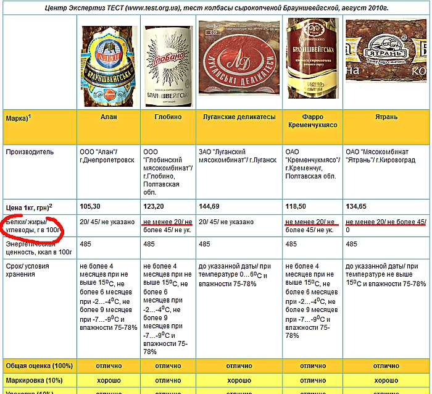Image resolution: width=432 pixels, height=394 pixels.
Task: Open the Глобино sausage label image
Action: coord(168,63)
